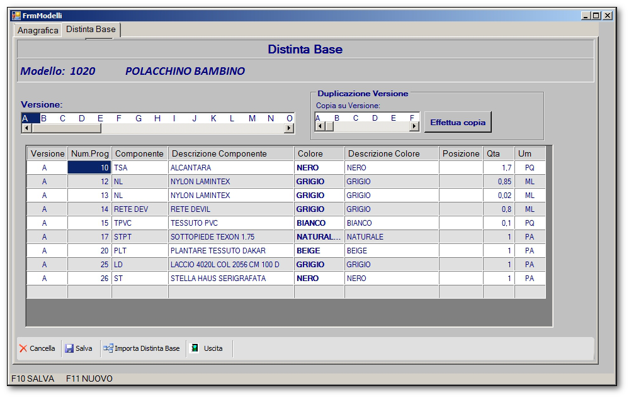Select version K in the Versione list

point(213,118)
